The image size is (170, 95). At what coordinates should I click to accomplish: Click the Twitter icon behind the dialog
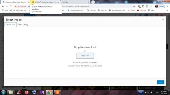[141, 15]
